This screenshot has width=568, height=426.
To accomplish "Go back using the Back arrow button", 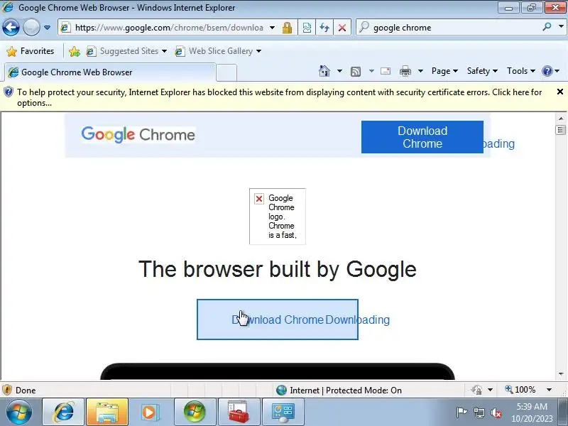I will tap(11, 28).
